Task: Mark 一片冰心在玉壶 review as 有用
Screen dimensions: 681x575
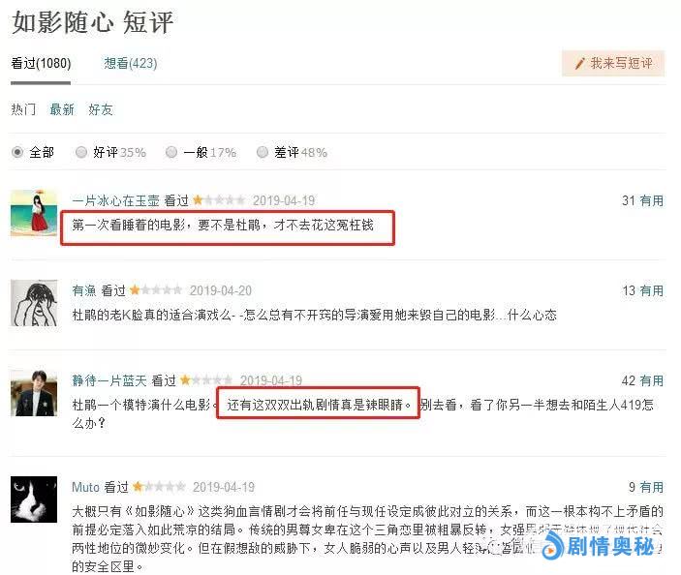Action: 652,200
